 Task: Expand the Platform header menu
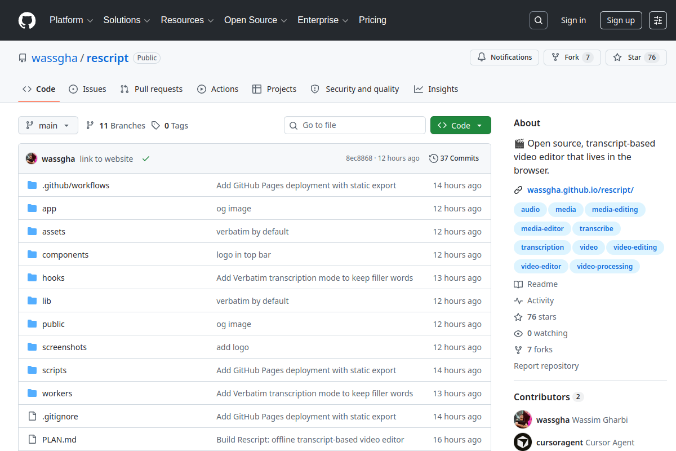pos(71,20)
